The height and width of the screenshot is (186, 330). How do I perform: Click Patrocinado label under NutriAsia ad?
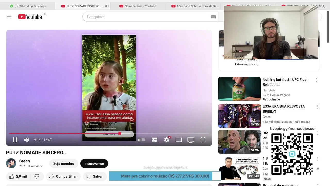pyautogui.click(x=271, y=99)
